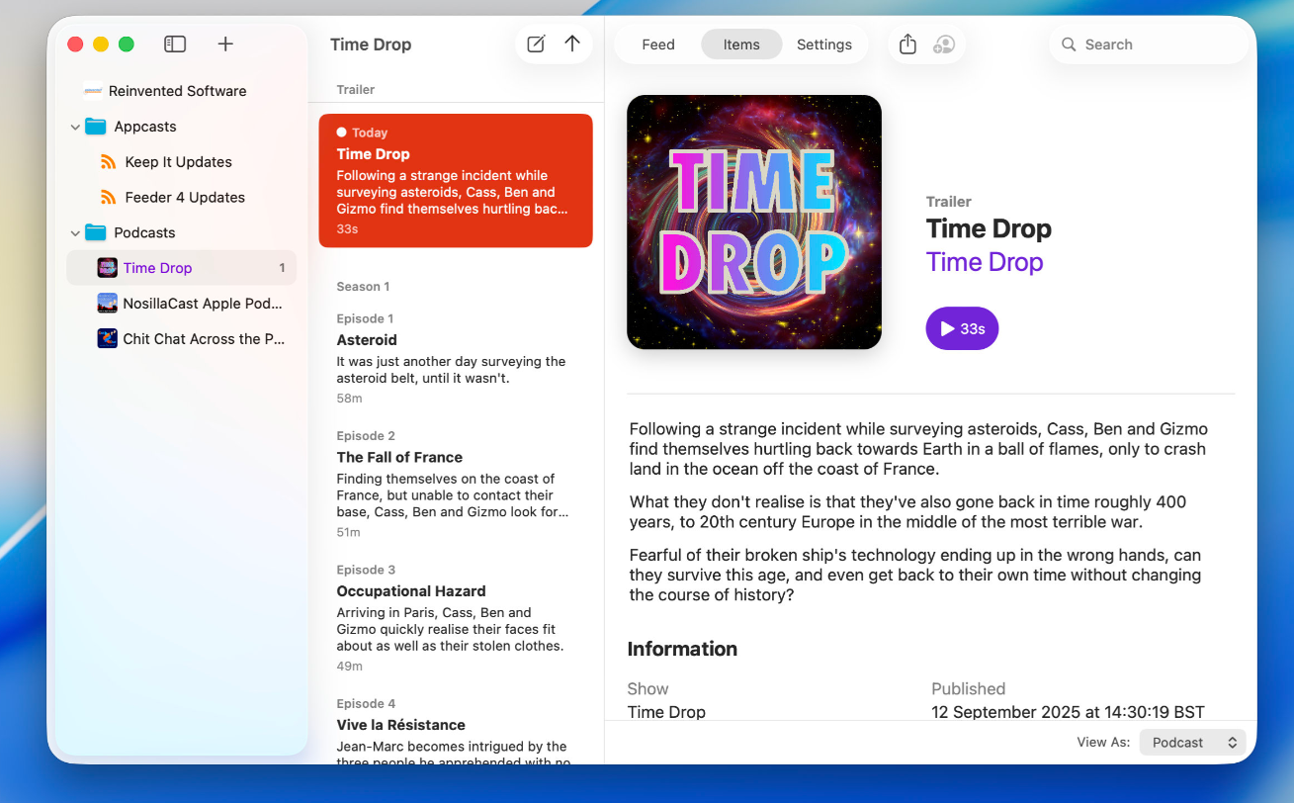
Task: Click the unread count badge on Time Drop
Action: (x=282, y=268)
